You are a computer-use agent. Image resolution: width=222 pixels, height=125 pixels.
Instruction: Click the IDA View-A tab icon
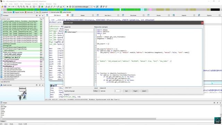[47, 15]
